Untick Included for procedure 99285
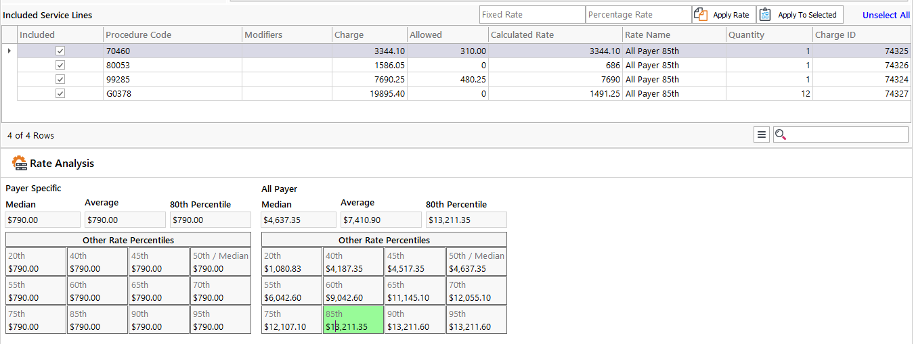The image size is (914, 344). [x=60, y=80]
